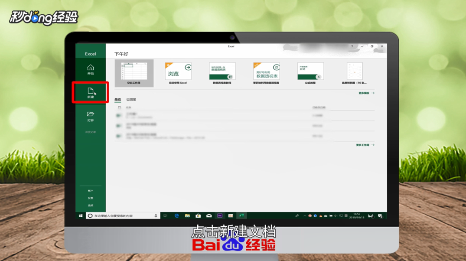
Task: Switch to After Effects on the taskbar
Action: tap(220, 216)
